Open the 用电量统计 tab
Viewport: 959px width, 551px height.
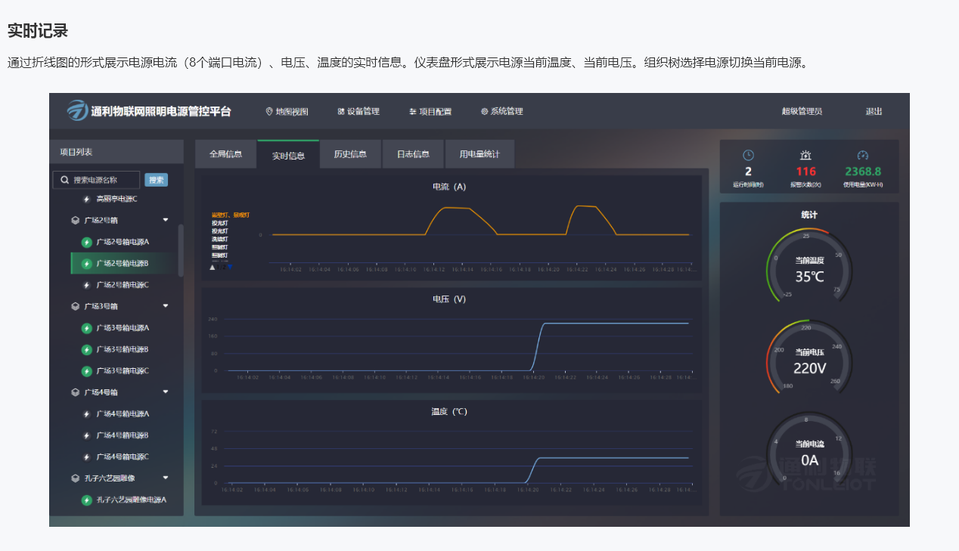coord(479,154)
